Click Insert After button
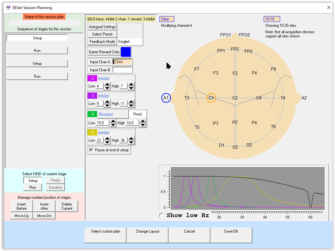This screenshot has width=335, height=251. click(44, 206)
